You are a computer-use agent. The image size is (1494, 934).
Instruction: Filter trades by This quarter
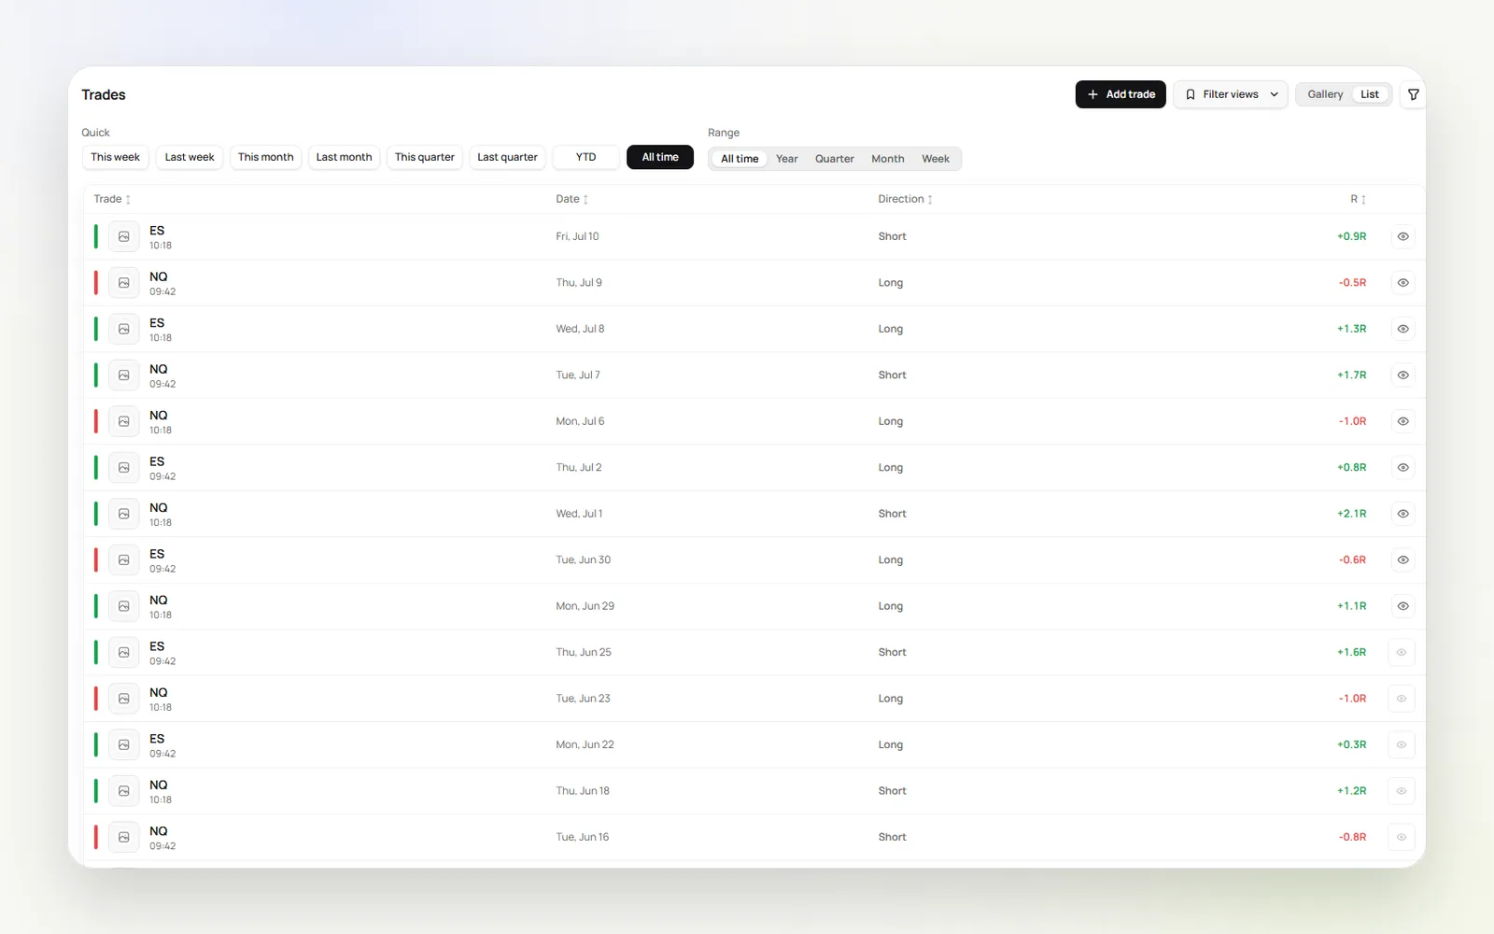coord(425,157)
